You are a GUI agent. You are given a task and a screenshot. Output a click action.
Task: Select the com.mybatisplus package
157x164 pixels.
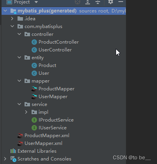[64, 26]
